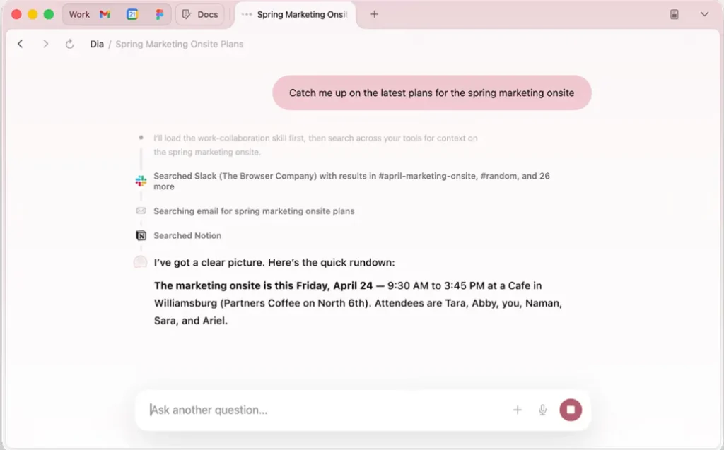Go back with the left arrow

[21, 44]
